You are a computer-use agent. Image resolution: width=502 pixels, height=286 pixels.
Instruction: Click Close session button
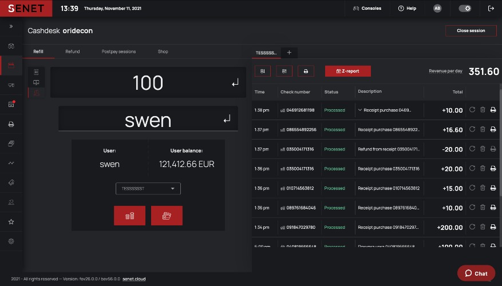coord(471,31)
